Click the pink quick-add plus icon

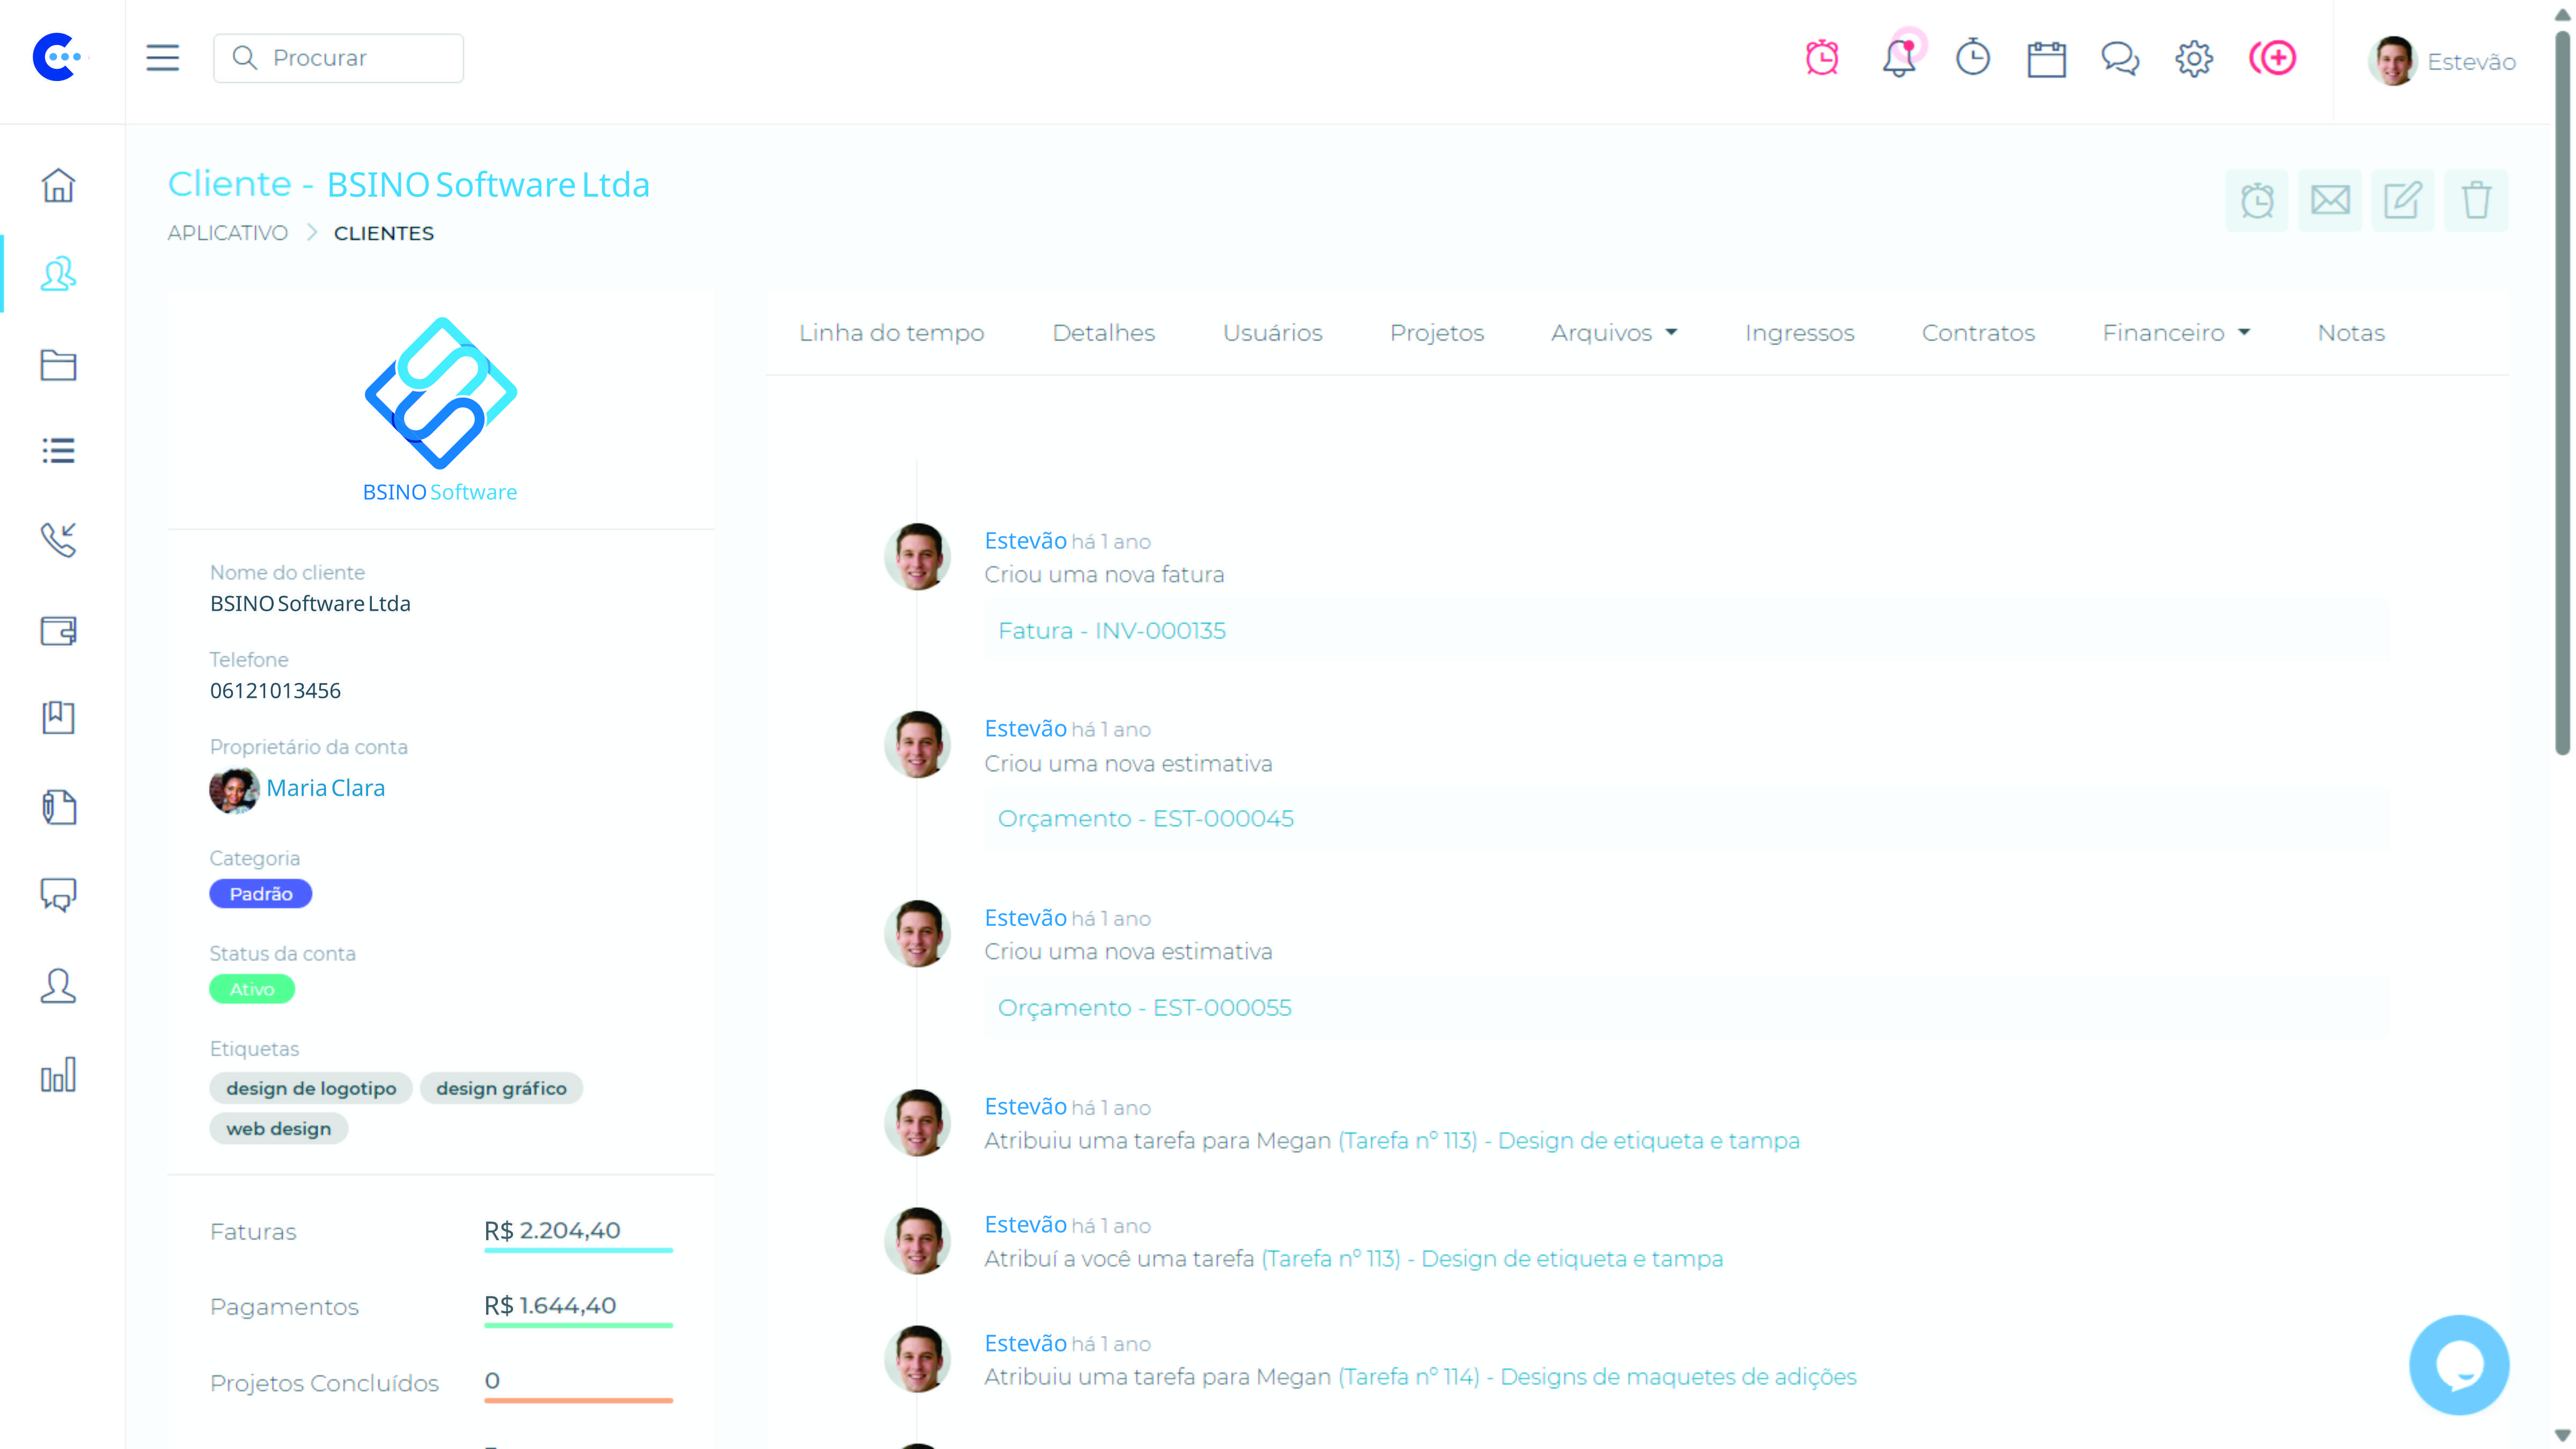(2272, 58)
